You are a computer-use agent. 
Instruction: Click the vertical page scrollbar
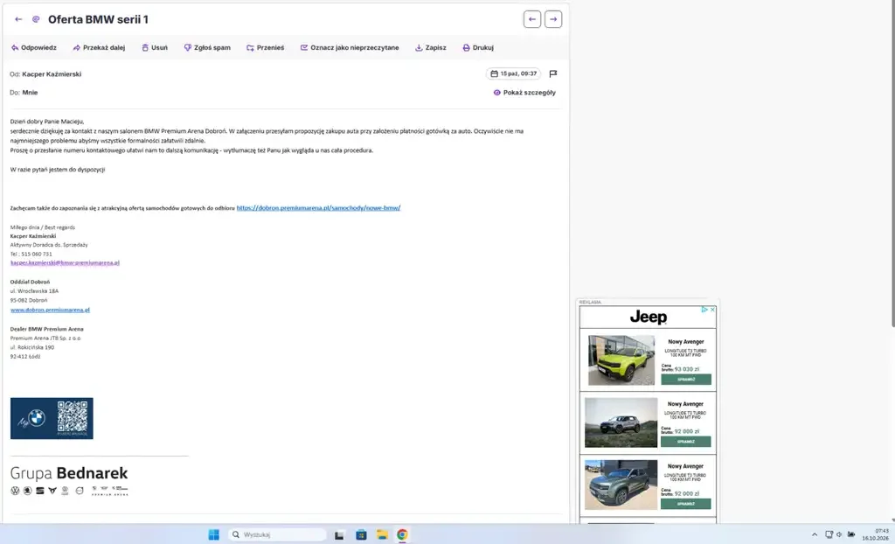[x=892, y=164]
